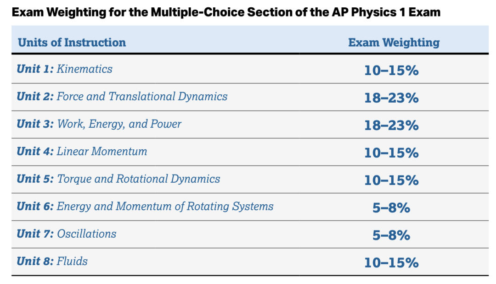Viewport: 496px width, 284px height.
Task: Select the 10–15% weighting for Torque unit
Action: 391,180
